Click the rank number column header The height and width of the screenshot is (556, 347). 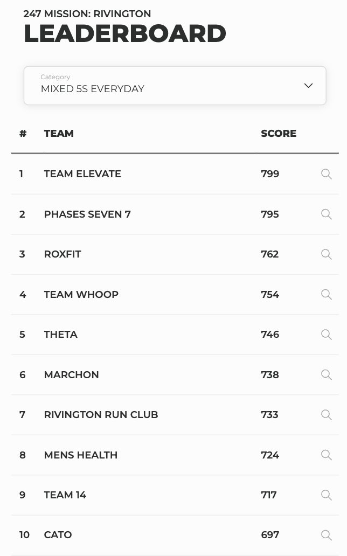(x=23, y=133)
